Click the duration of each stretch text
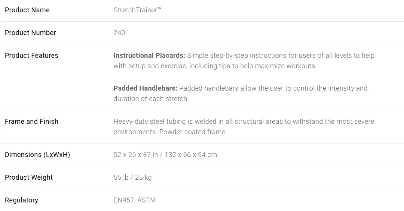The width and height of the screenshot is (404, 211). click(151, 99)
